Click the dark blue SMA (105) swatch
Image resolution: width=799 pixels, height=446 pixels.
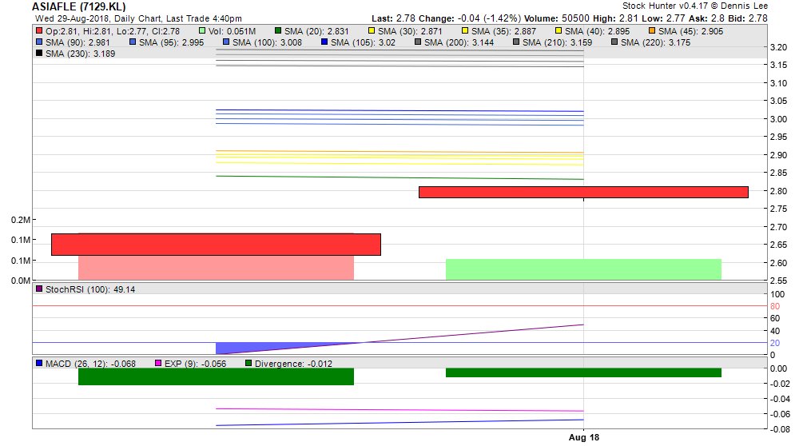[x=324, y=42]
